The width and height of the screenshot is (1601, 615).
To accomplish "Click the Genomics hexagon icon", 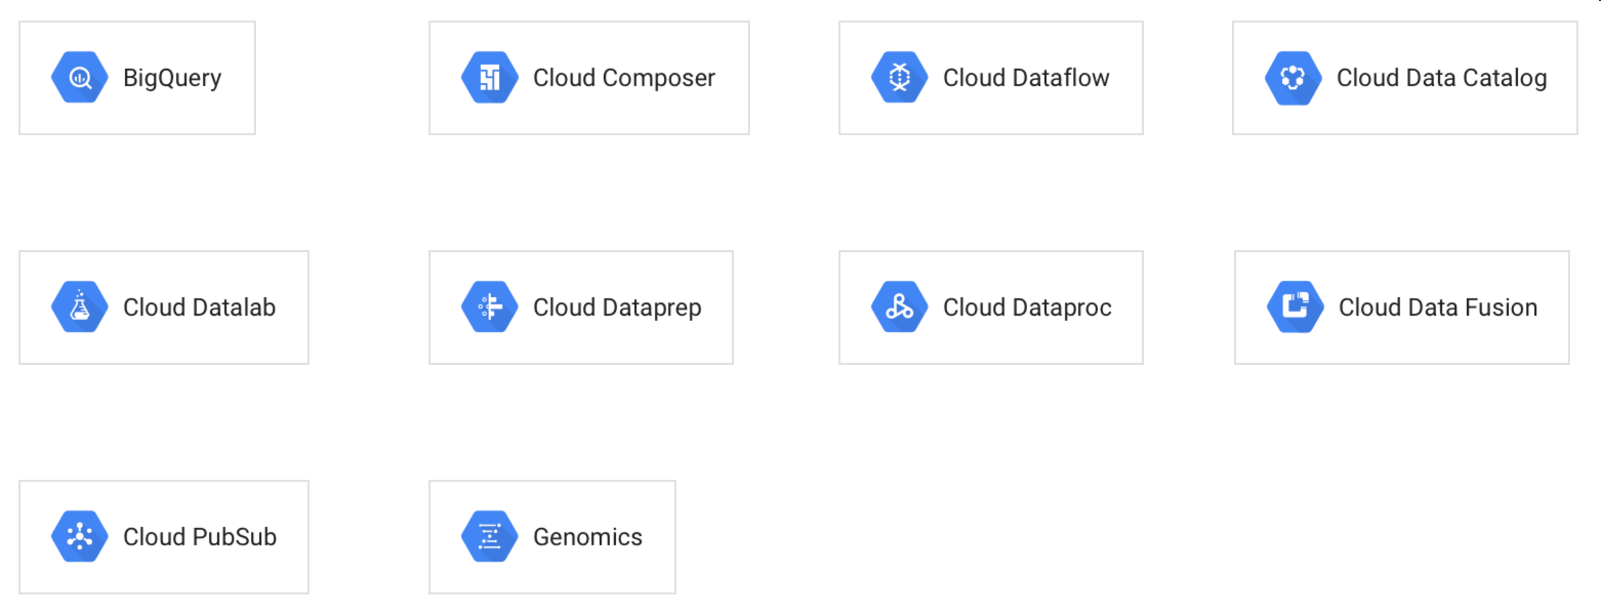I will click(x=489, y=536).
